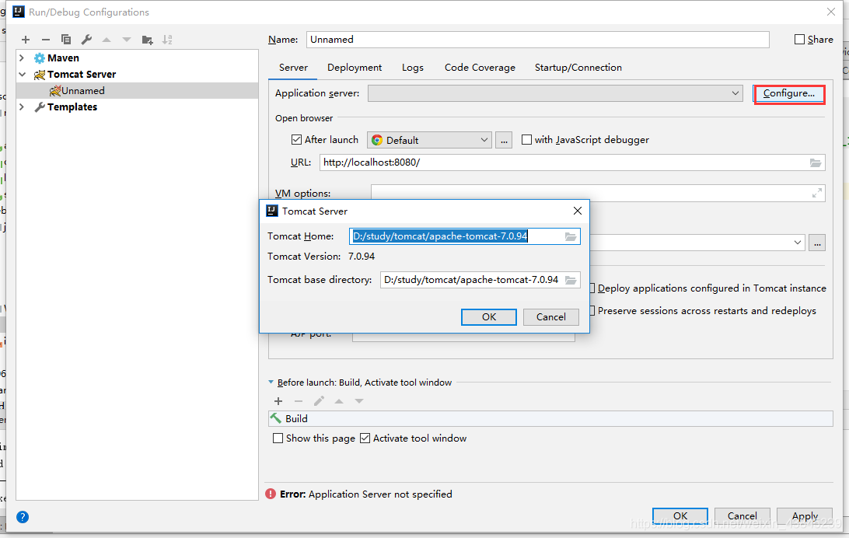Click the Apply button
Image resolution: width=849 pixels, height=538 pixels.
[x=805, y=515]
